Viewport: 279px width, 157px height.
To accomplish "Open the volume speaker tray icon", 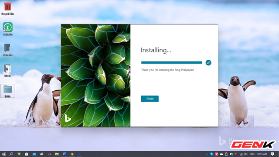I will point(246,154).
